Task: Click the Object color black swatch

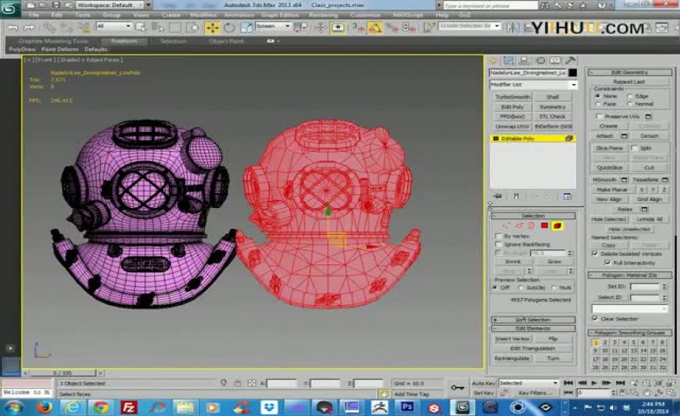Action: [x=573, y=72]
